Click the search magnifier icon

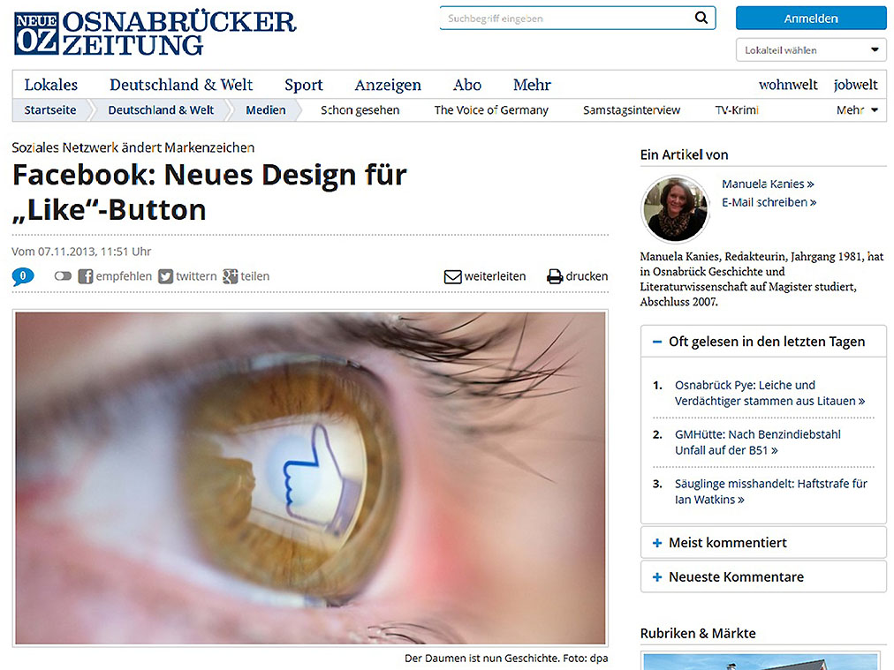701,18
